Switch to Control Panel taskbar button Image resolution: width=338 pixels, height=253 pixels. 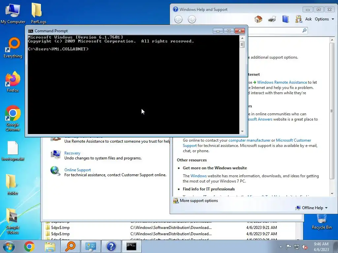[x=90, y=246]
